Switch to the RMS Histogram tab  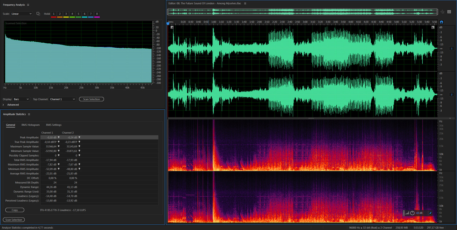(30, 125)
